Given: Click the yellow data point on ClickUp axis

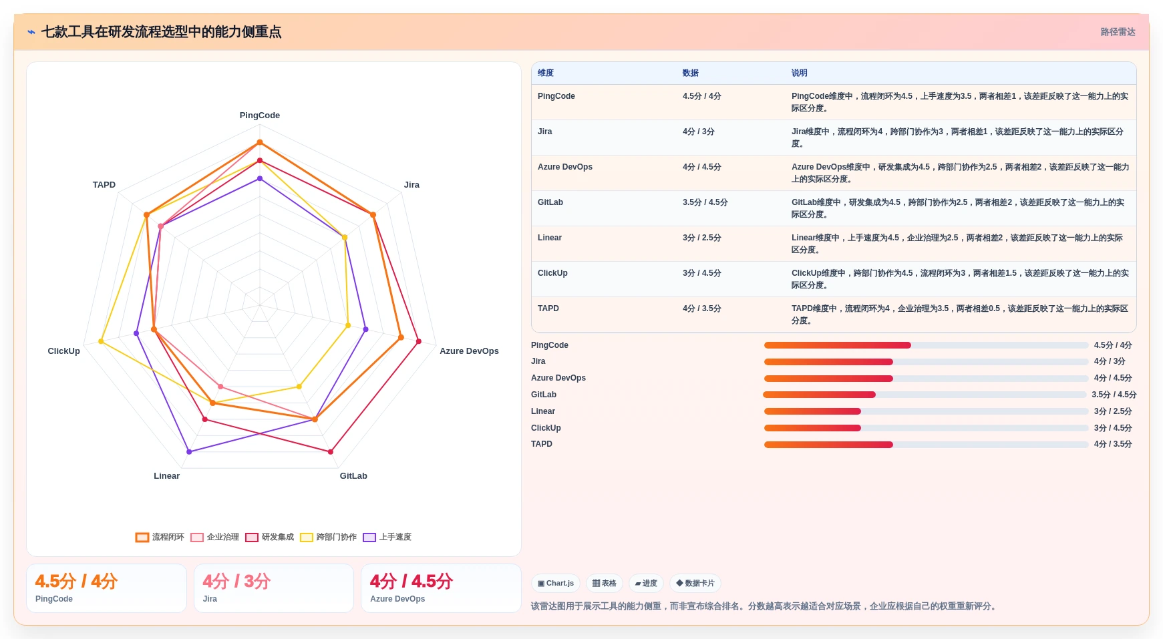Looking at the screenshot, I should [x=101, y=341].
